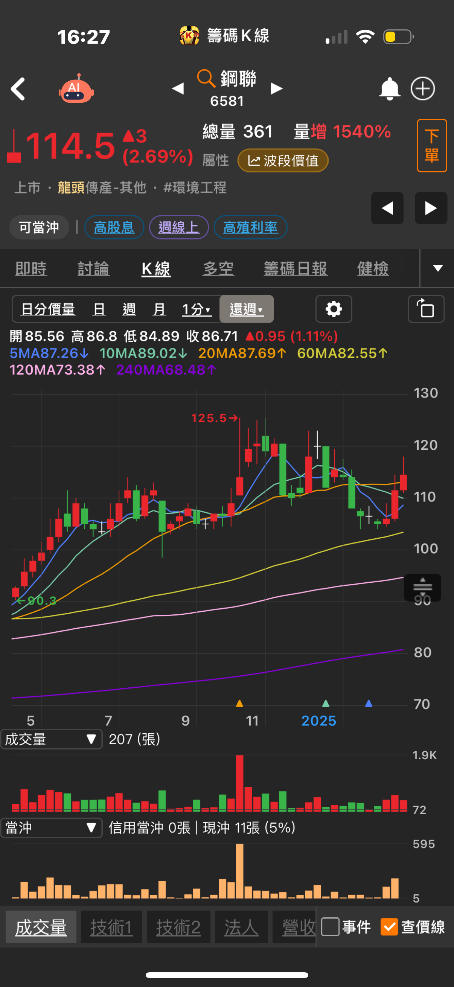Select 日分價量 chart mode

tap(48, 309)
